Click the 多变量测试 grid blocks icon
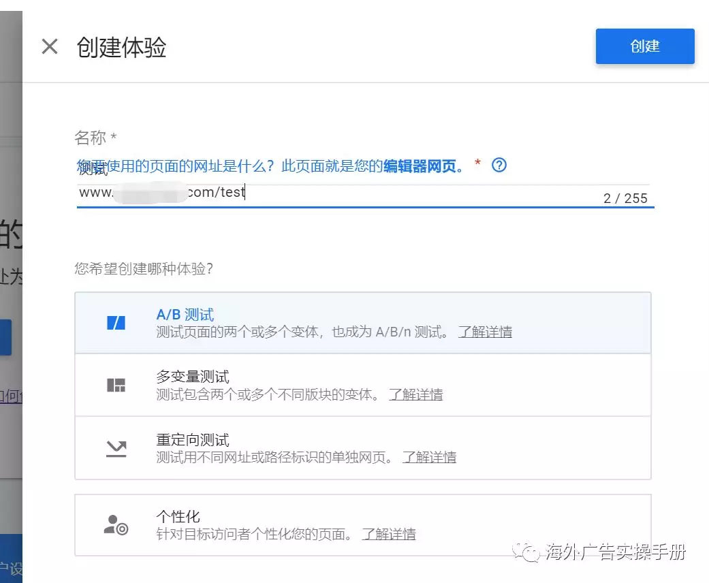Screen dimensions: 709x583 pos(116,385)
